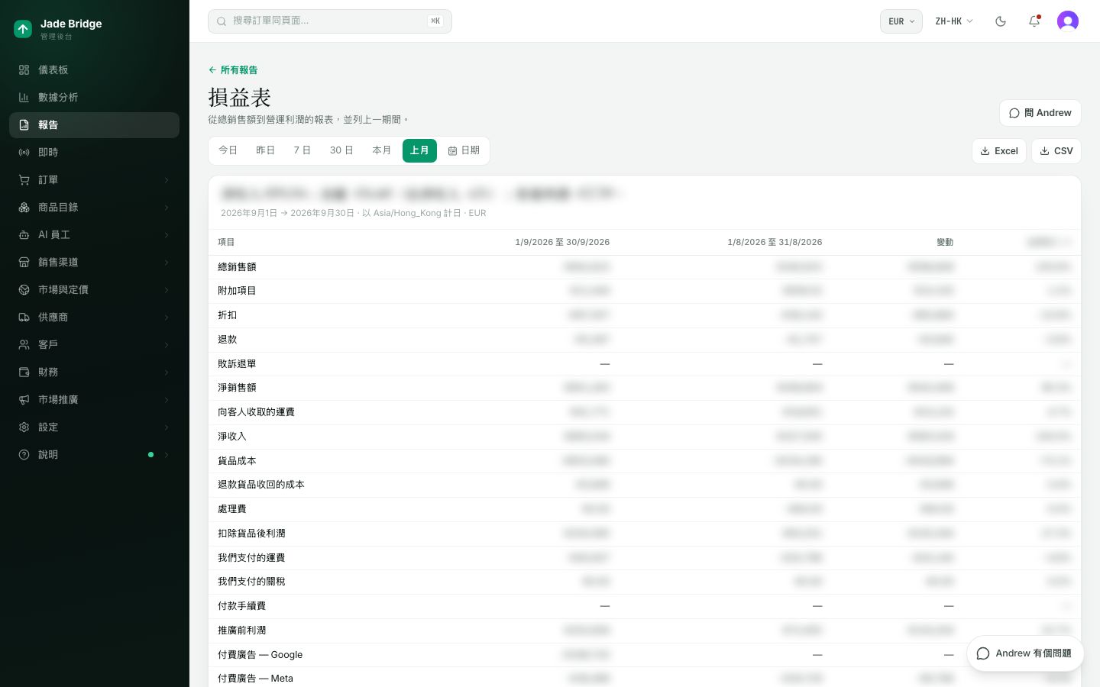
Task: Open the 儀表板 dashboard icon
Action: (x=24, y=69)
